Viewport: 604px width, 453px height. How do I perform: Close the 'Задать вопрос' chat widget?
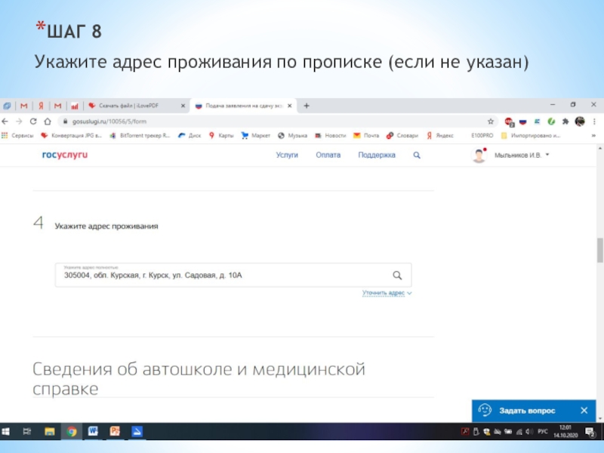(x=584, y=411)
